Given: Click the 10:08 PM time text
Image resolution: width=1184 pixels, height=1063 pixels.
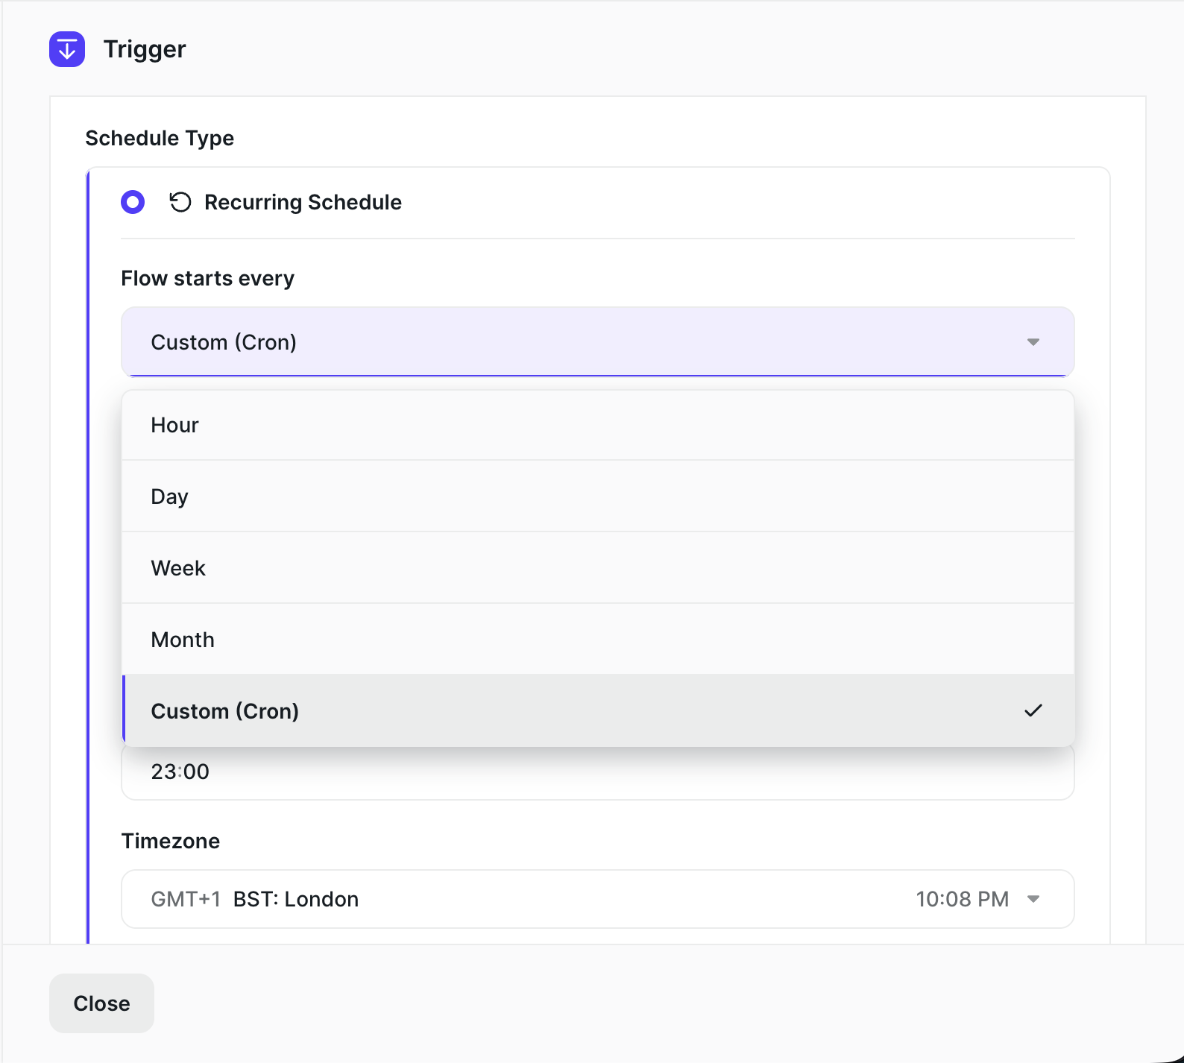Looking at the screenshot, I should [x=963, y=899].
